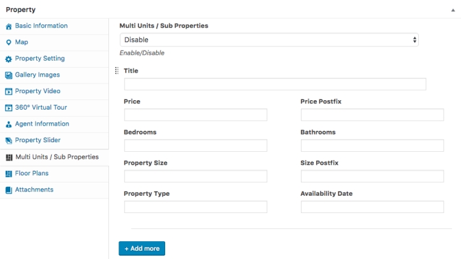Click the Property Setting gear icon

click(8, 59)
